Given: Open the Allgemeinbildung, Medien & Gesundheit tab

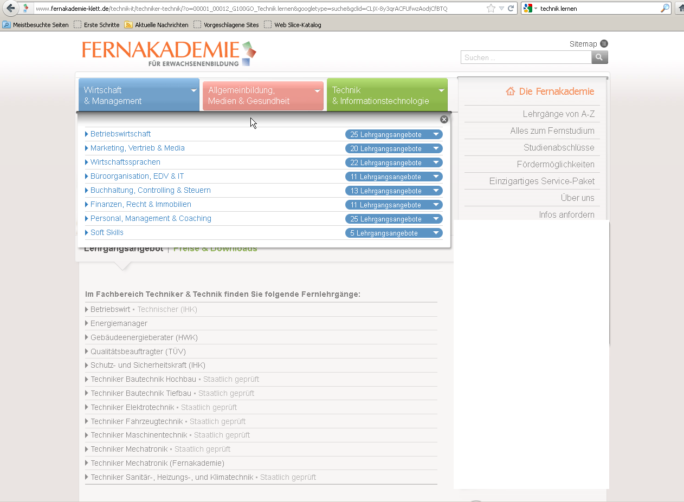Looking at the screenshot, I should point(263,96).
